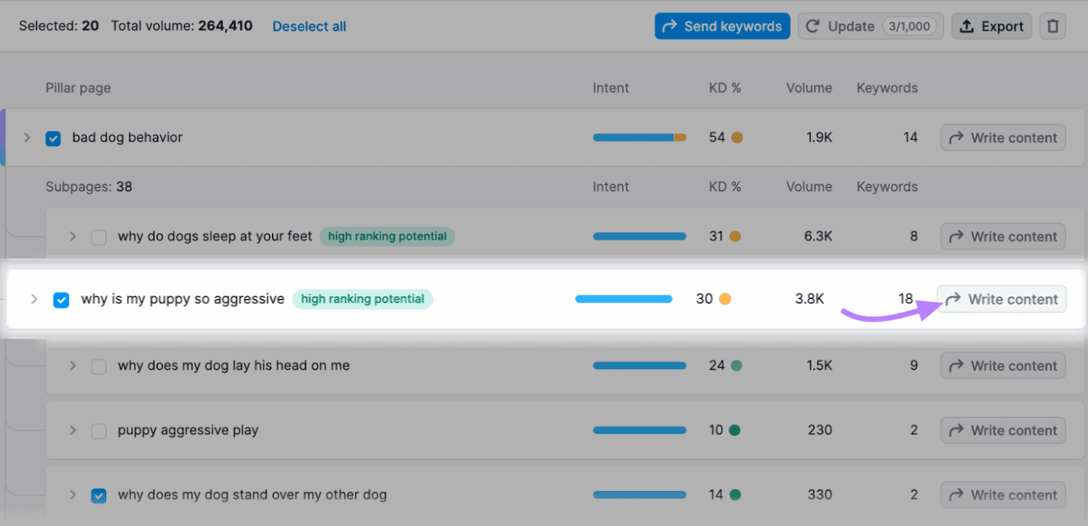The image size is (1088, 526).
Task: Select the checkbox for why does my dog lay his head on me
Action: tap(98, 366)
